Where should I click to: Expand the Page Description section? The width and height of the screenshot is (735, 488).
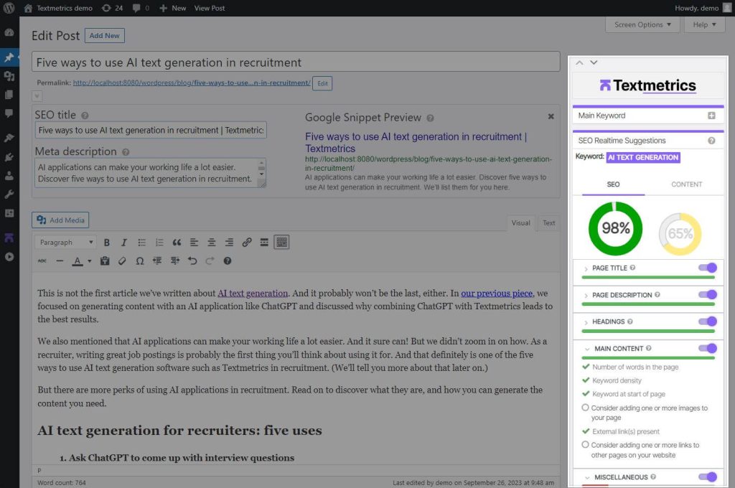(x=586, y=295)
